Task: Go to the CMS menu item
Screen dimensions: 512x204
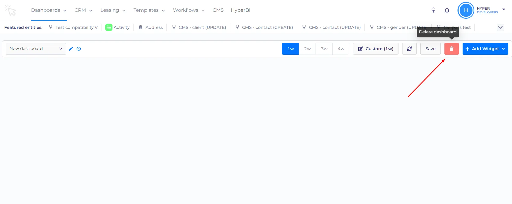Action: tap(218, 10)
